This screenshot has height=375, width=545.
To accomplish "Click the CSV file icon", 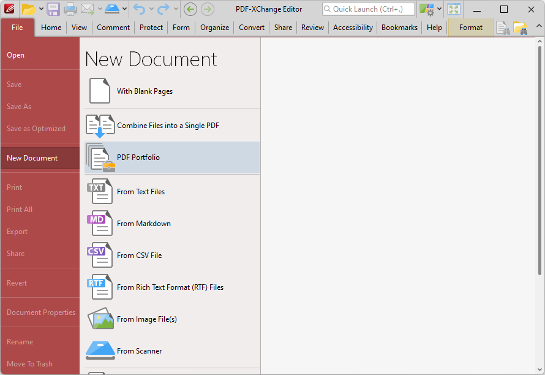I will (100, 255).
